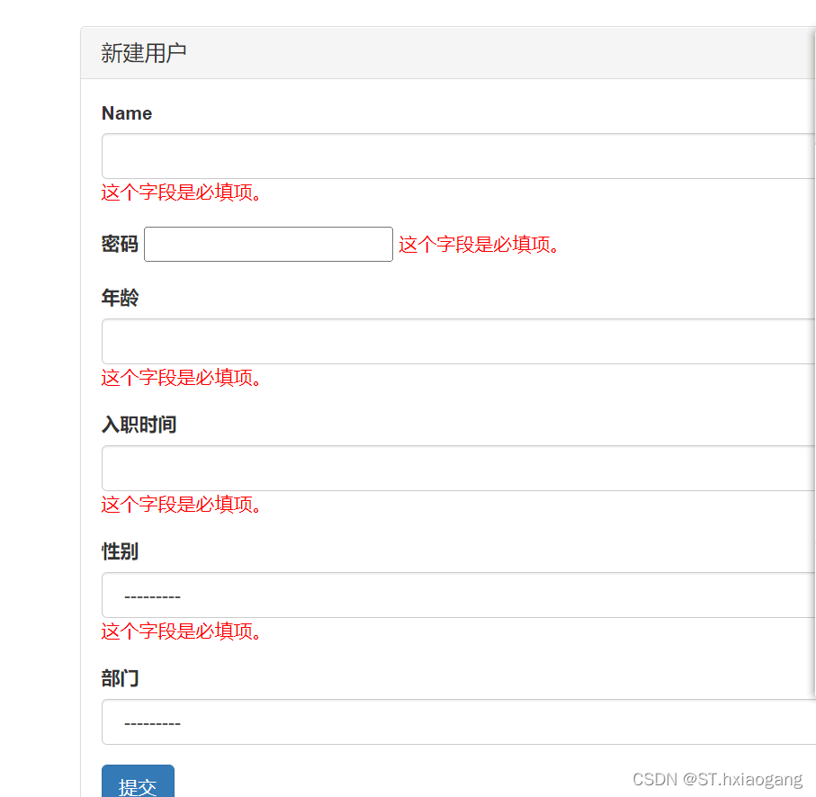Click the red error below 性别 dropdown
Screen dimensions: 816x797
click(x=182, y=631)
